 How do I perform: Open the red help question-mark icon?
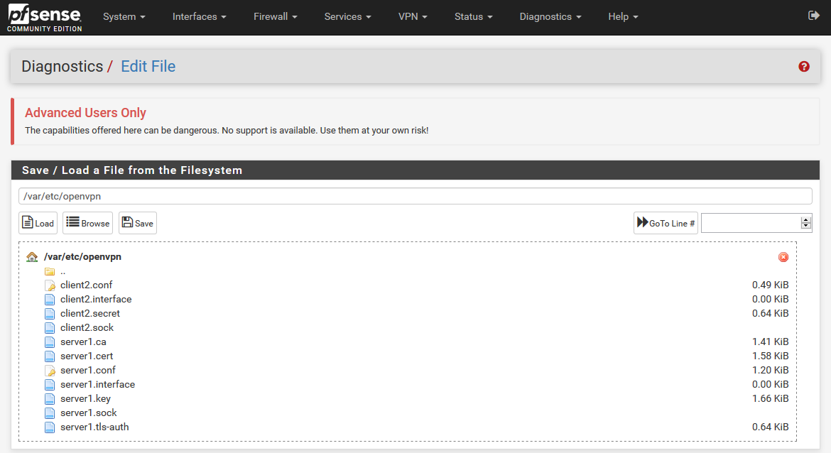point(804,66)
